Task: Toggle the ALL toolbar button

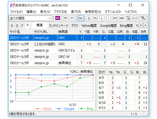Action: pos(81,18)
